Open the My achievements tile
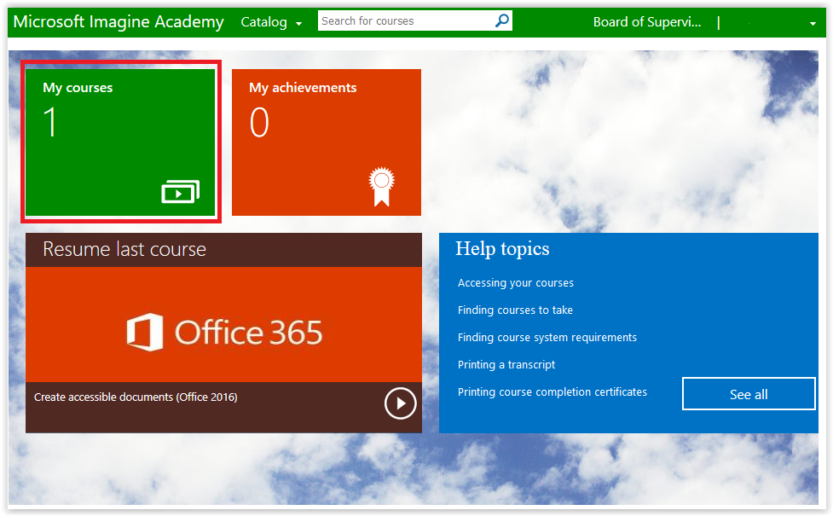Viewport: 833px width, 516px height. pos(327,142)
